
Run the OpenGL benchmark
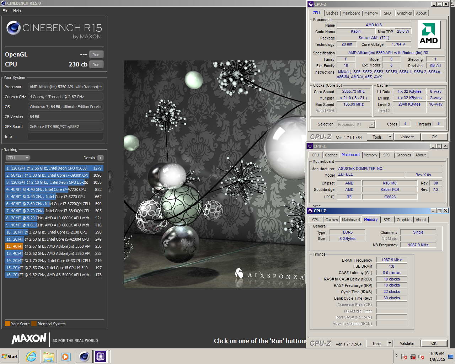coord(96,55)
